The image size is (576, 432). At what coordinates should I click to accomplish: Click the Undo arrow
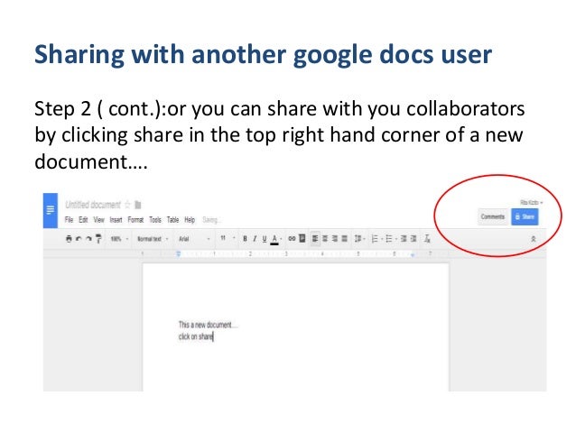(x=79, y=239)
